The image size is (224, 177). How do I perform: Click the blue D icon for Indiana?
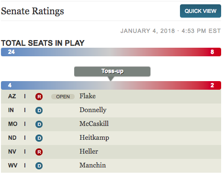[x=39, y=110]
